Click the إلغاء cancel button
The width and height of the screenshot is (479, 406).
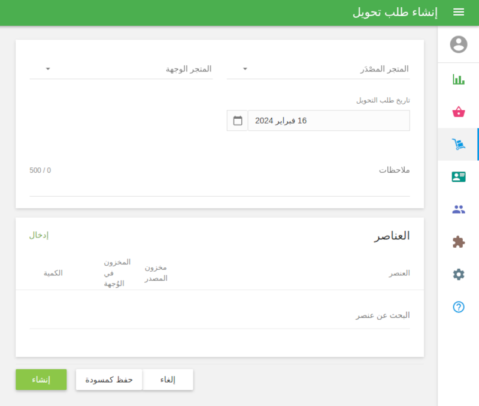click(x=168, y=379)
